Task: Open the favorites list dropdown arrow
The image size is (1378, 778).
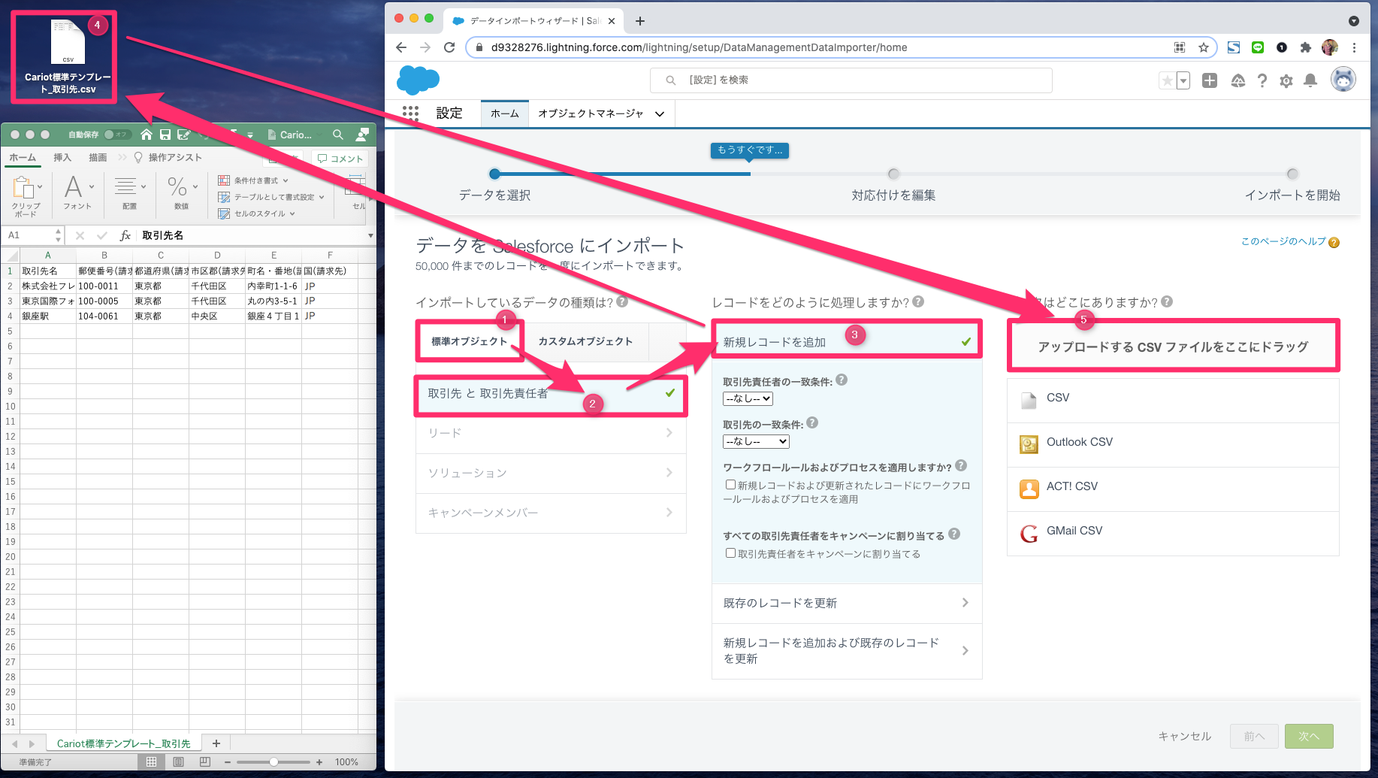Action: (1183, 80)
